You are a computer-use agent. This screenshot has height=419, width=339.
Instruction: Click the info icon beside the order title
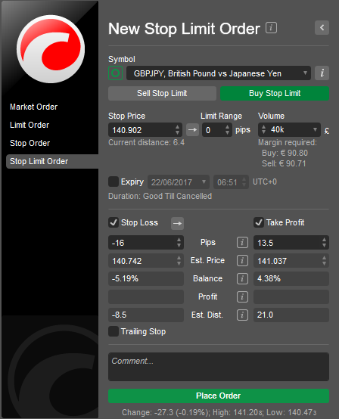coord(271,28)
